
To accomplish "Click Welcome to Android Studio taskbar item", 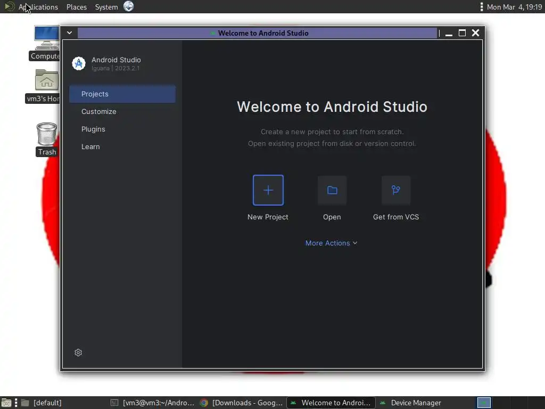I will 331,403.
